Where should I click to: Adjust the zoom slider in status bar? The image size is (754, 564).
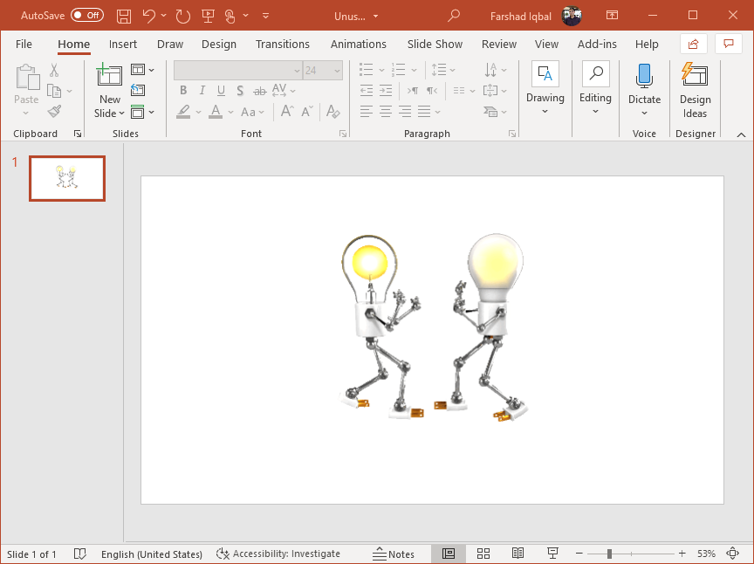[x=609, y=554]
